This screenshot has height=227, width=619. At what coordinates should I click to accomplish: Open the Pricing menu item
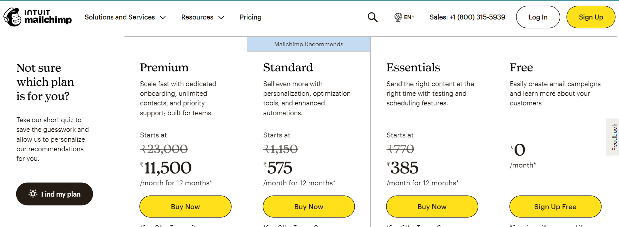250,17
